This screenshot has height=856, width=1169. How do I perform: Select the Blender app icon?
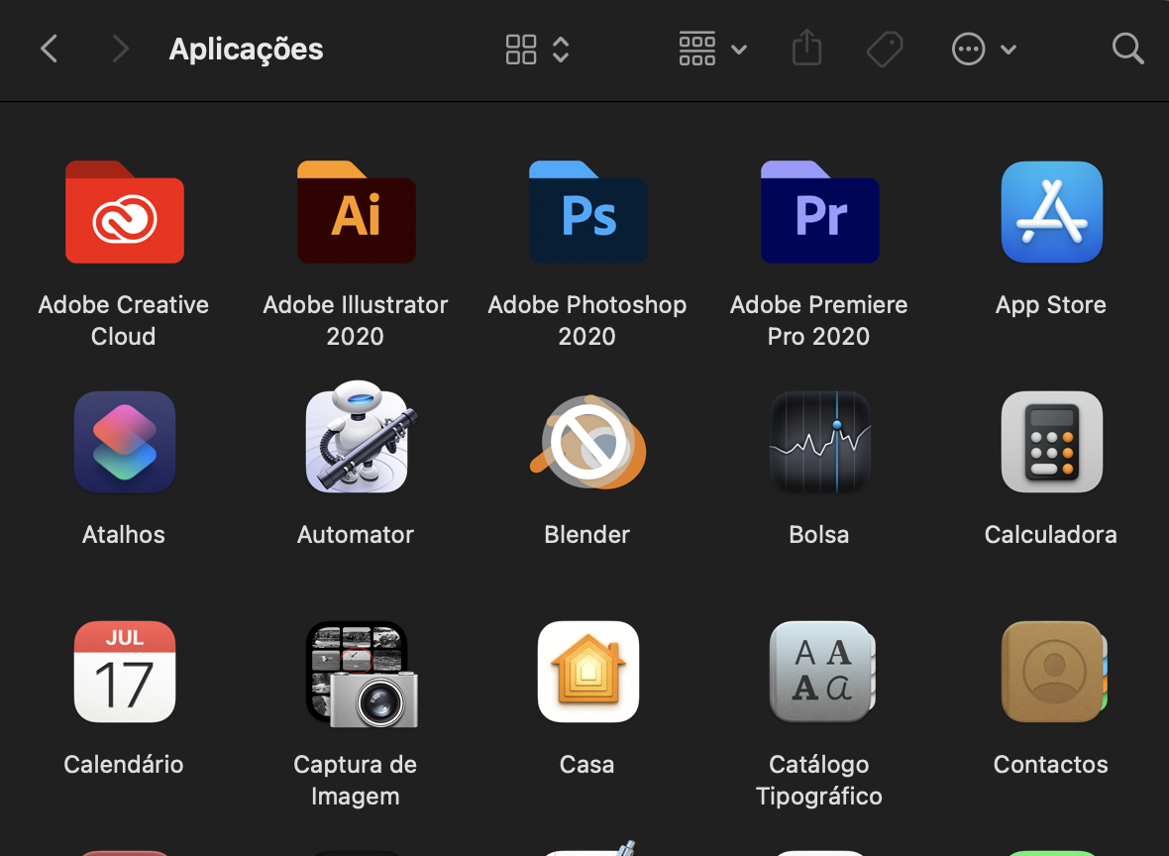(x=588, y=442)
